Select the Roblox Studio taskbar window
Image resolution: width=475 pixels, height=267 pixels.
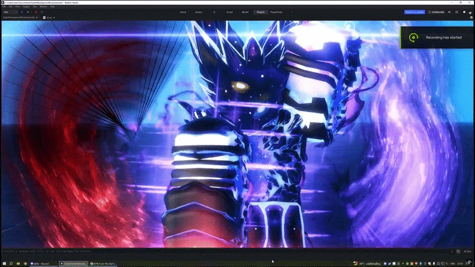73,263
